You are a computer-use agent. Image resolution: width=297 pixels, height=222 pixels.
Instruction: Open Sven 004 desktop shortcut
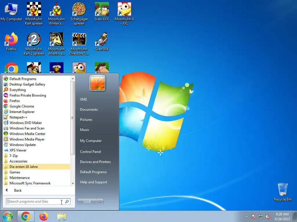[102, 42]
